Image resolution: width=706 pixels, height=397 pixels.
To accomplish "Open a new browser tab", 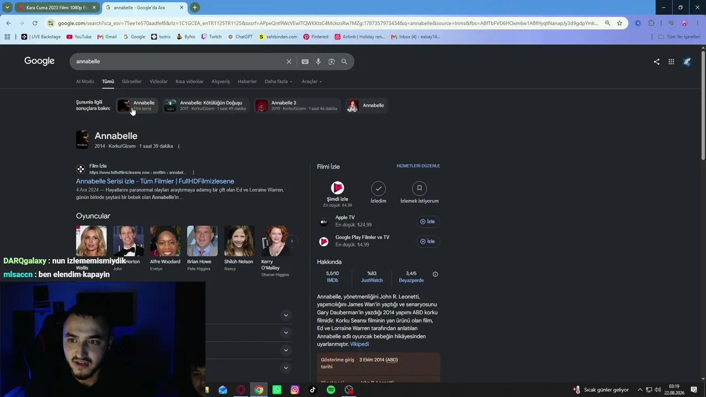I will (x=195, y=8).
